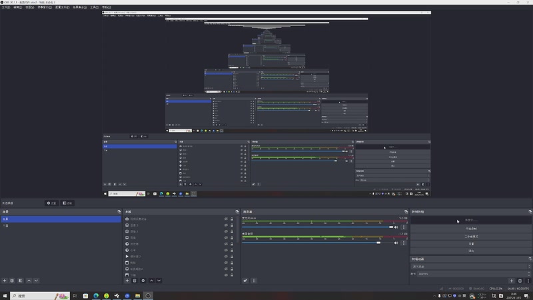Open the 停靠窗口 (Docks) menu

[45, 7]
